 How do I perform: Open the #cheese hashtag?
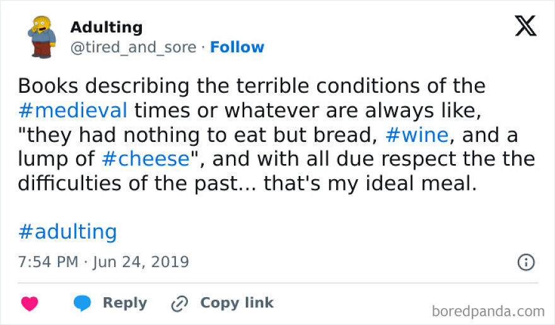pos(146,159)
